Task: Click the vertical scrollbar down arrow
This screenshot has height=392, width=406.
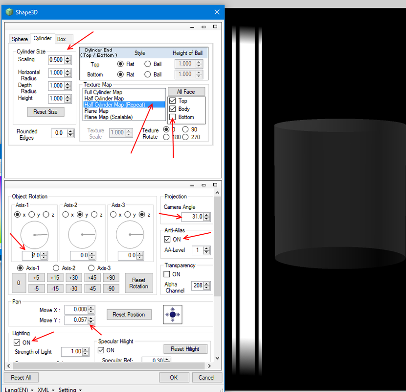Action: (x=217, y=358)
